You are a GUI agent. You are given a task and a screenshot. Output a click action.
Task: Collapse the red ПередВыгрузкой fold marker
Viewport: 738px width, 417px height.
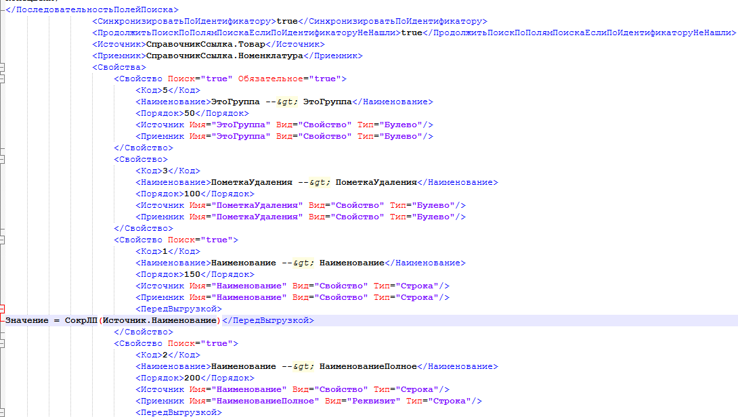pyautogui.click(x=2, y=309)
